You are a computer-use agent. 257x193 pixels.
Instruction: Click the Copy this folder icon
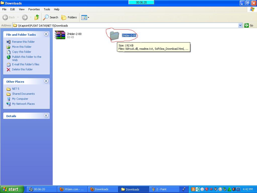(9, 52)
